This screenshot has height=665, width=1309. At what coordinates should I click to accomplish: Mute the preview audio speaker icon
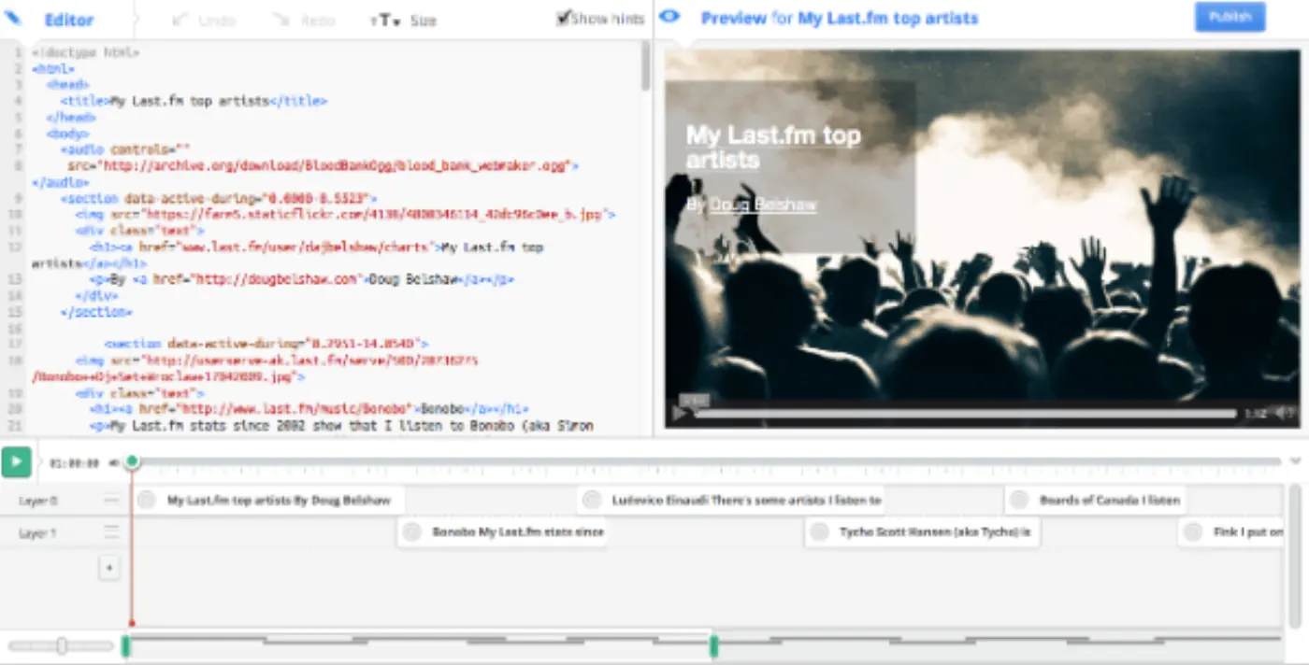pos(1283,413)
